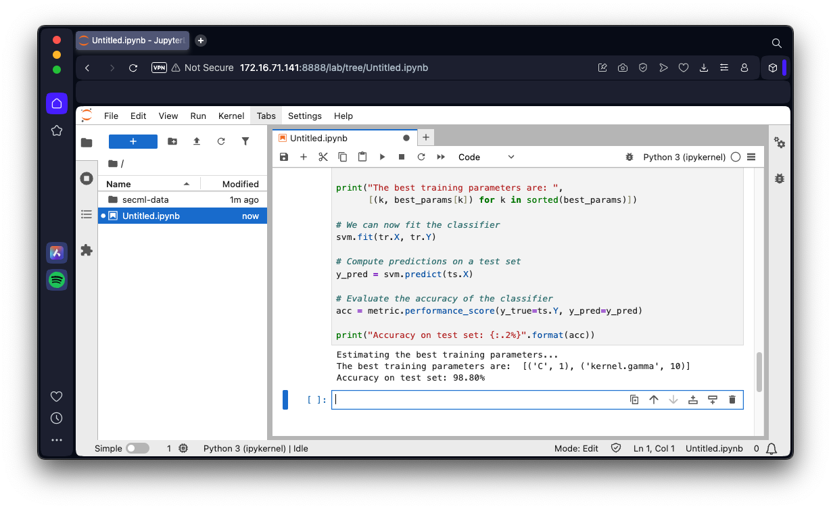Interrupt the kernel with the stop icon

[x=402, y=157]
